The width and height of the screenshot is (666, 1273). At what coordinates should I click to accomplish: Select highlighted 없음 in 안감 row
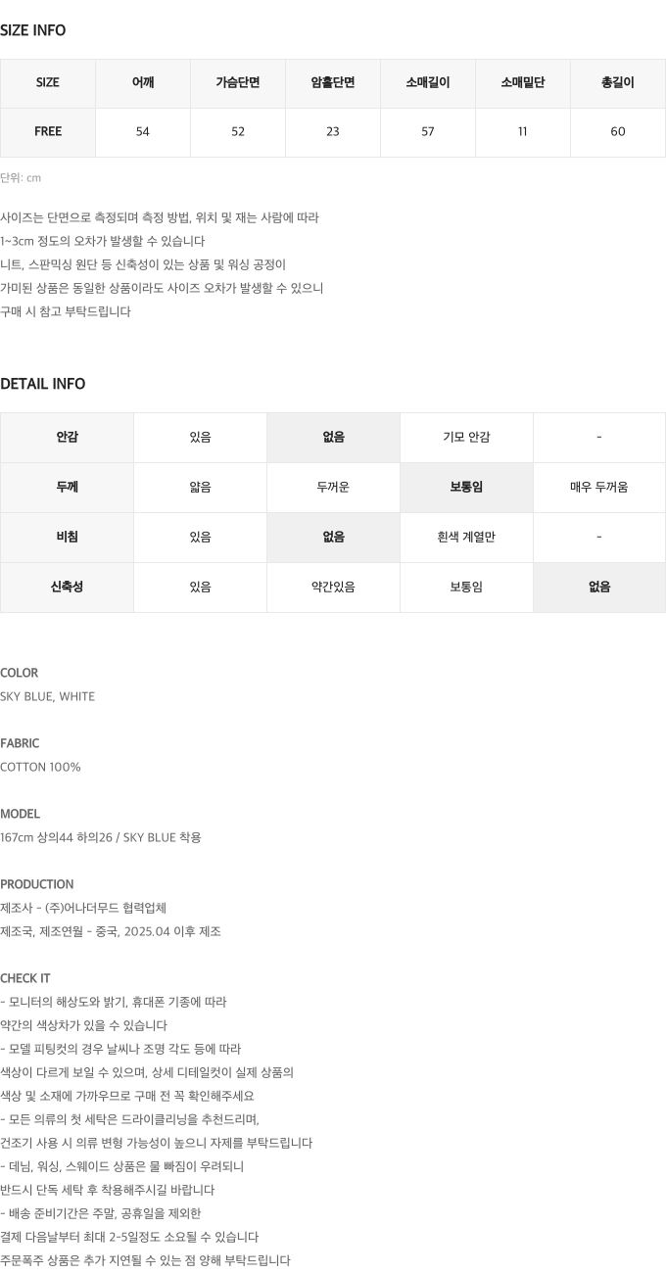[x=333, y=438]
